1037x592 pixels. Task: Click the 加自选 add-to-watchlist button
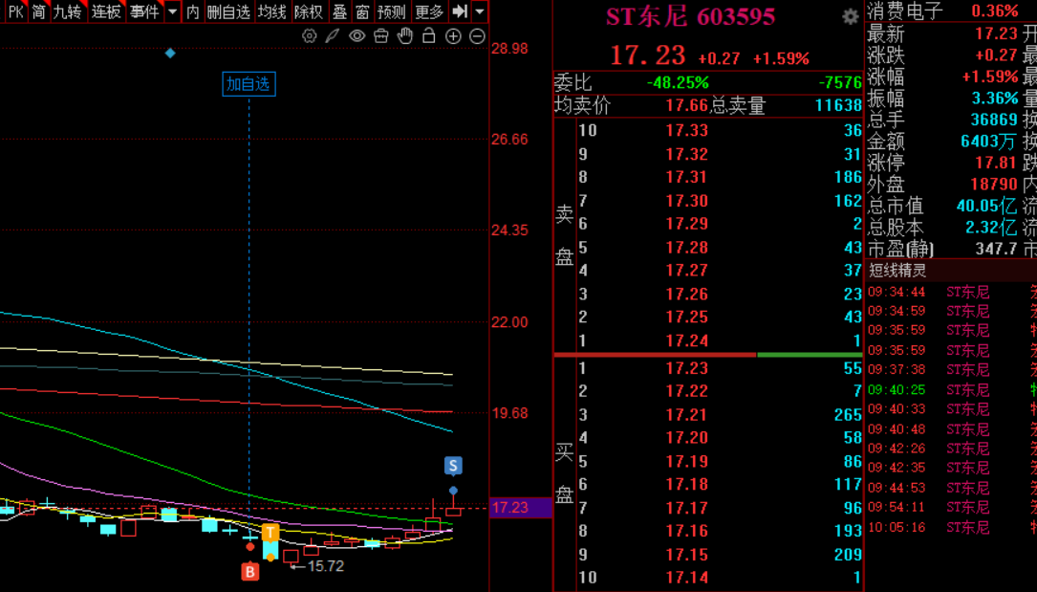coord(248,84)
